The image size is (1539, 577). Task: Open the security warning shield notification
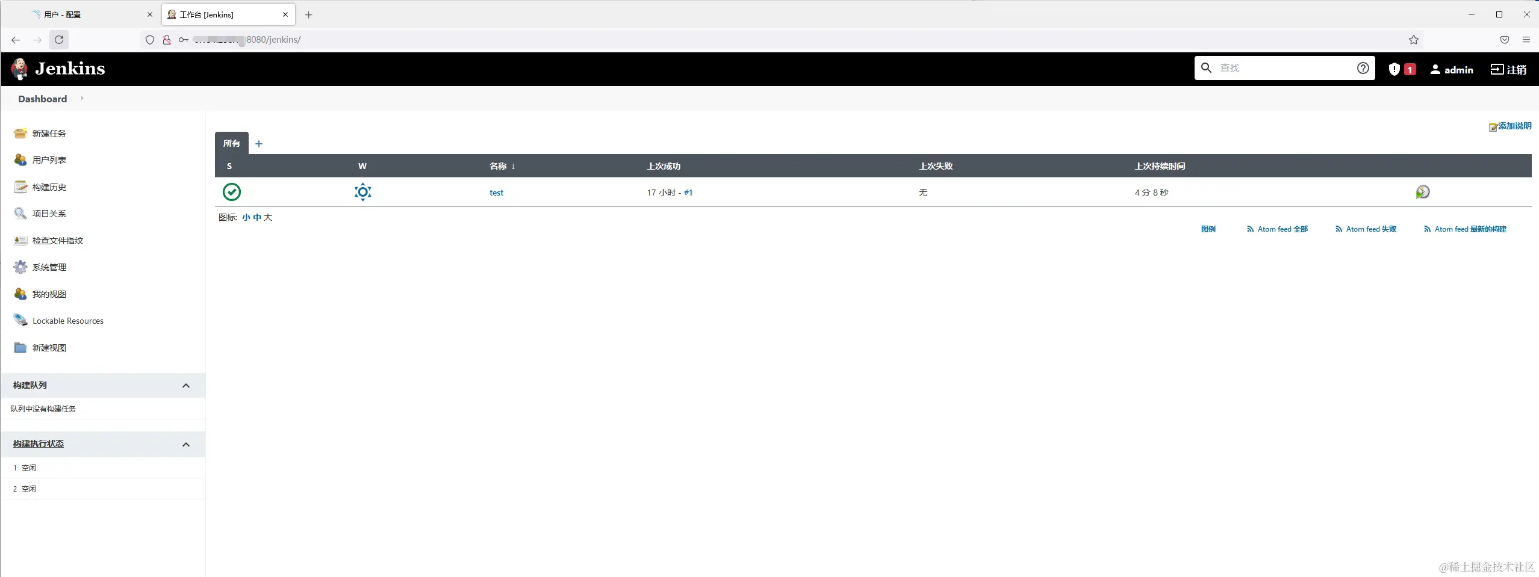[1401, 69]
